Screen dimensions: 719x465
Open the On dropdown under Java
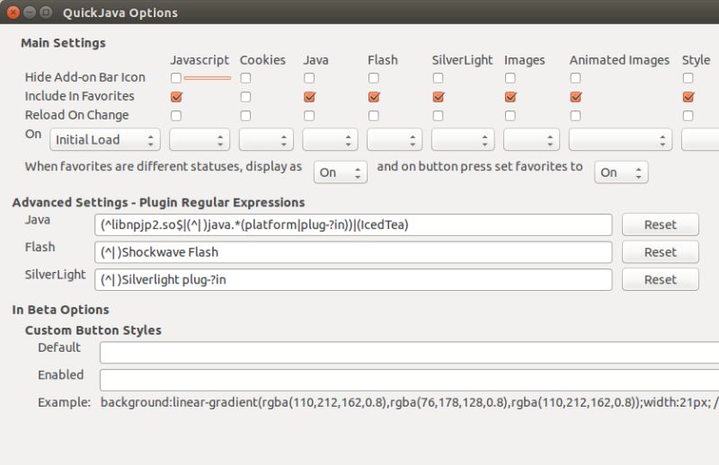pos(330,140)
